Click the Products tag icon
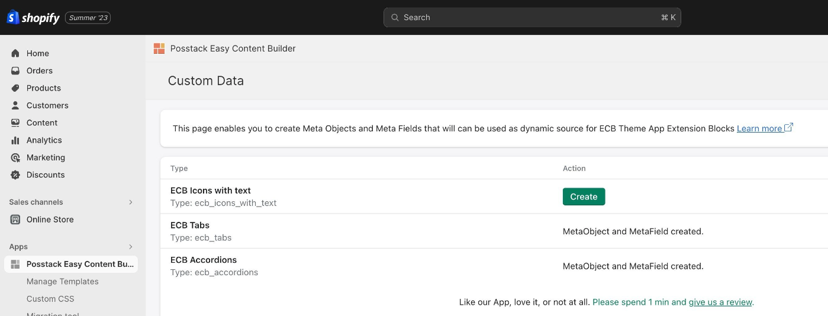 [15, 88]
